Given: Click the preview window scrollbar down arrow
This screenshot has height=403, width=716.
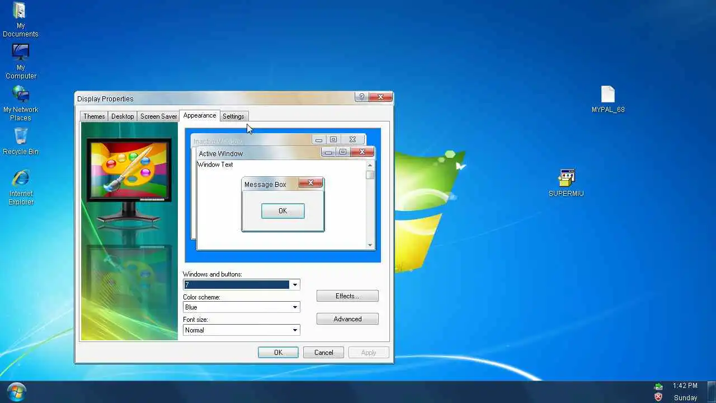Looking at the screenshot, I should pos(370,245).
